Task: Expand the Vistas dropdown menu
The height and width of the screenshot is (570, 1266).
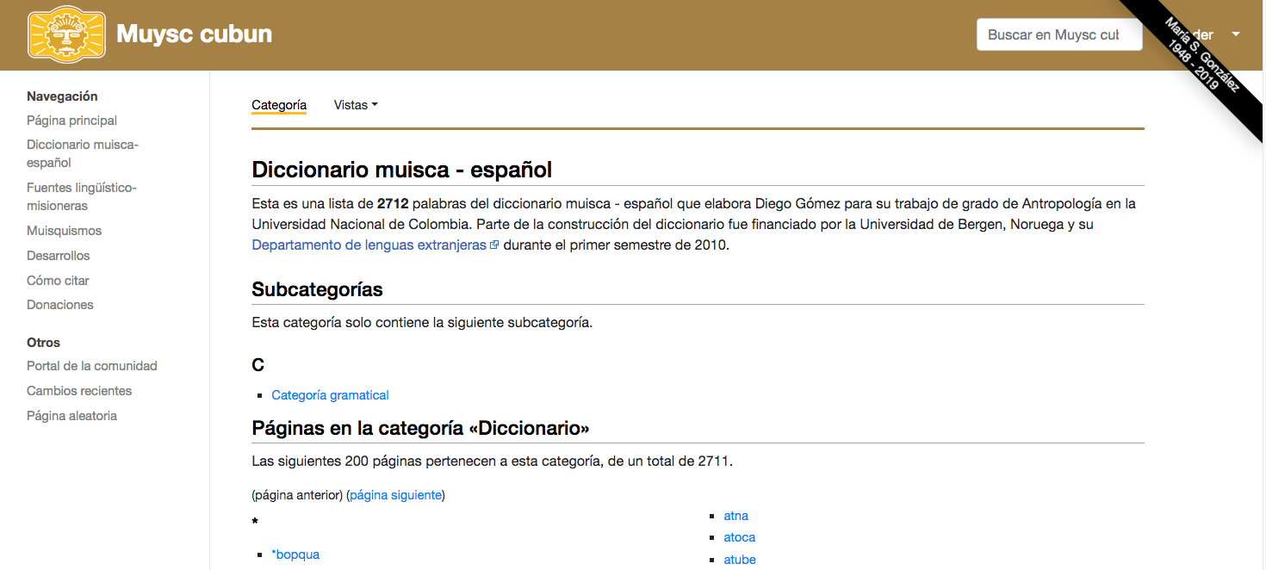Action: click(x=356, y=105)
